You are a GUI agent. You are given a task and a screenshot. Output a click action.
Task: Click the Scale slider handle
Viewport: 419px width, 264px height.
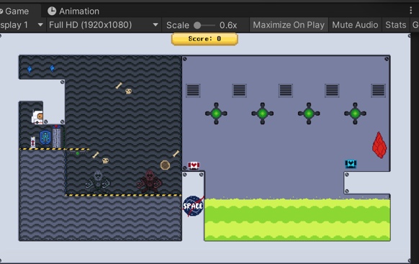pos(197,25)
